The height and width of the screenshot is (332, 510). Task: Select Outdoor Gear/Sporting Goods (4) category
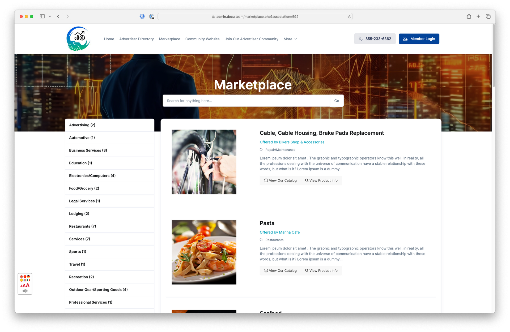click(109, 290)
